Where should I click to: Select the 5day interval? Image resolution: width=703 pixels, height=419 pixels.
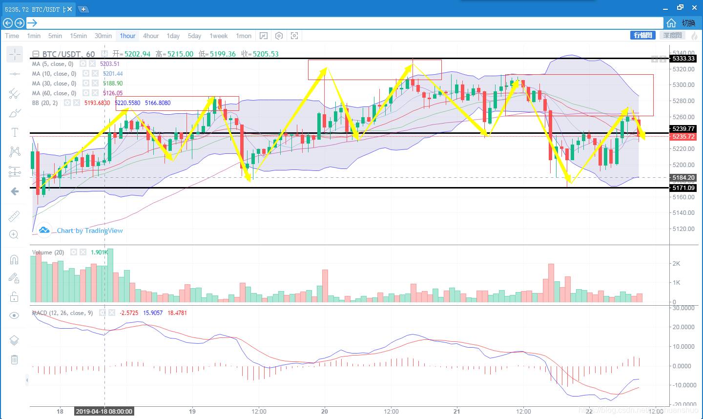(195, 36)
